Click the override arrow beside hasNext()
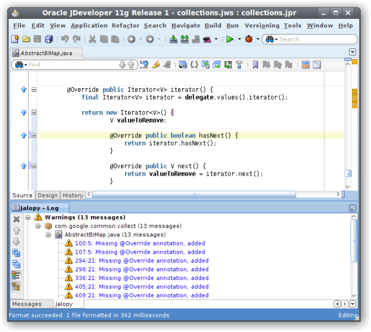The height and width of the screenshot is (332, 371). (24, 135)
